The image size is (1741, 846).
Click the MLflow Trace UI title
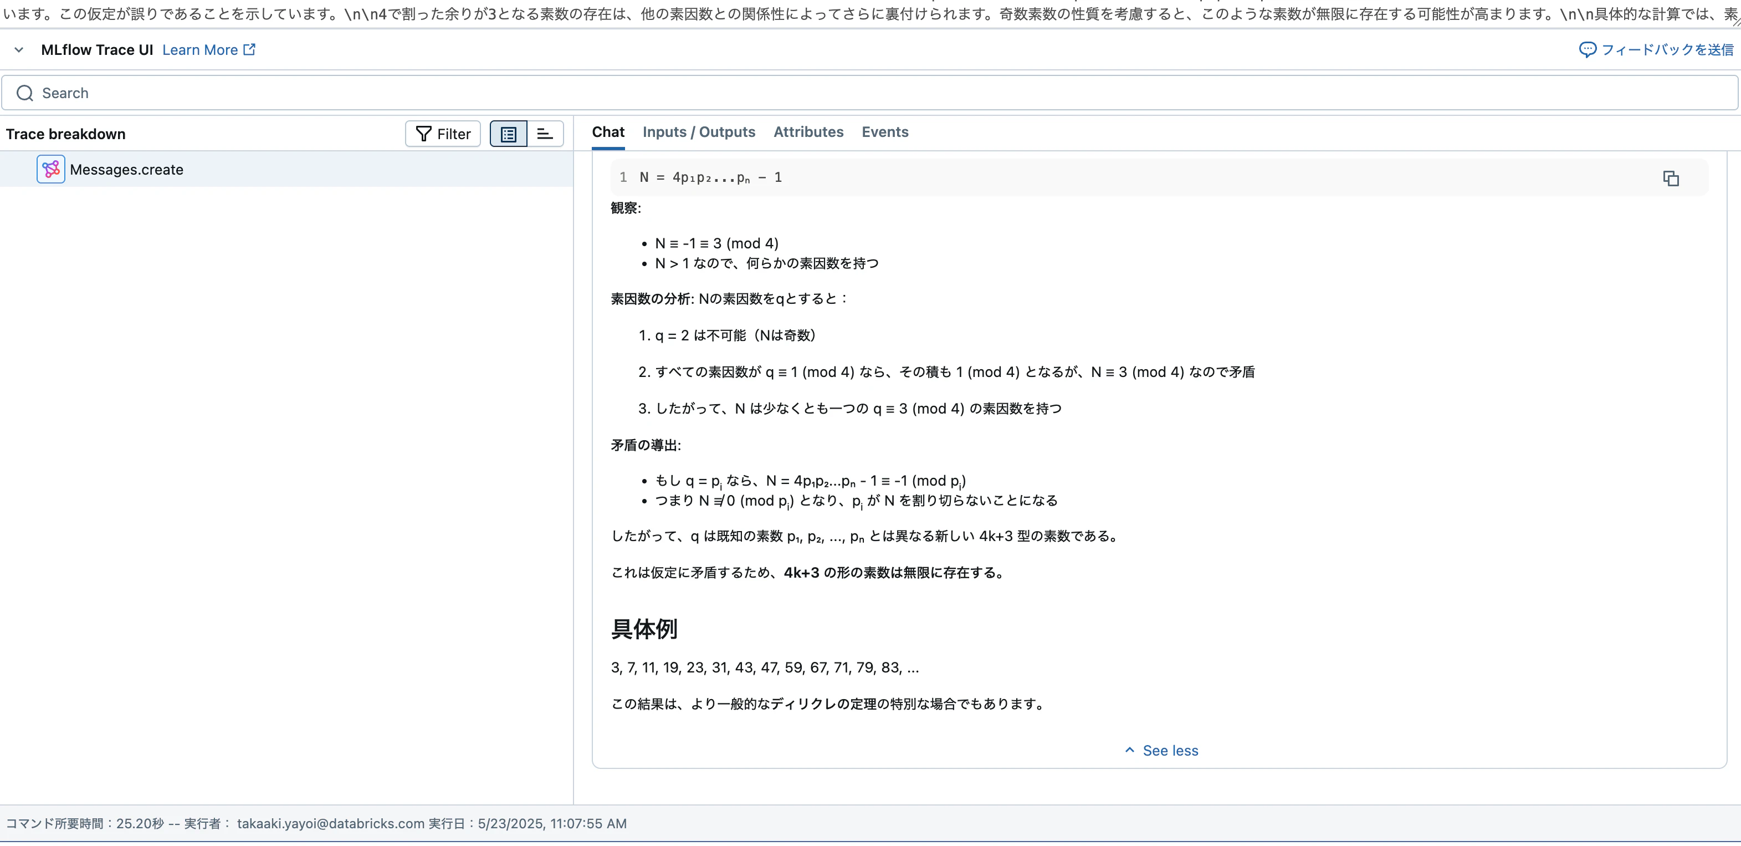[96, 49]
